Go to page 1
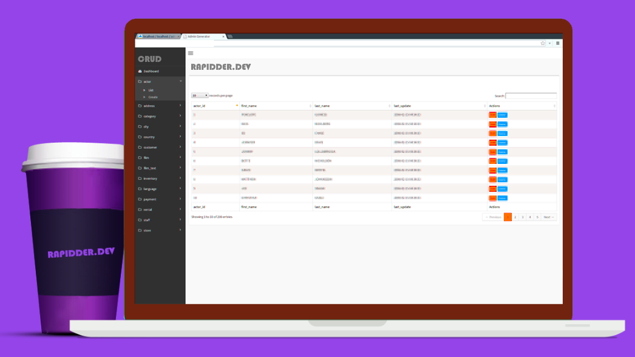Screen dimensions: 635x357 click(508, 217)
